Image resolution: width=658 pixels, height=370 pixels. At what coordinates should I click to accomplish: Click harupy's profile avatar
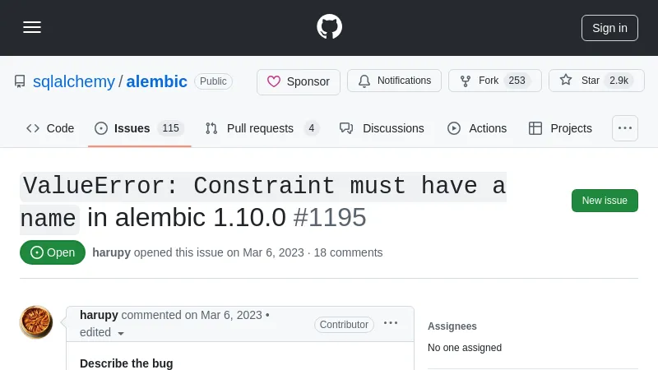[x=36, y=322]
